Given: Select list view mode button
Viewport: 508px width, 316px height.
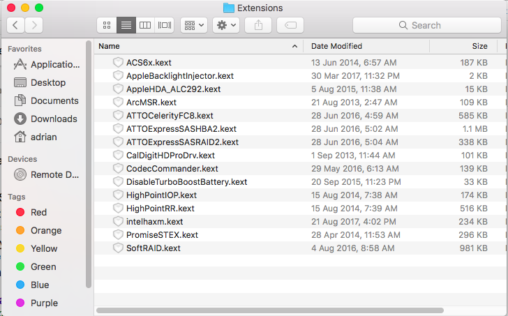Looking at the screenshot, I should 126,25.
